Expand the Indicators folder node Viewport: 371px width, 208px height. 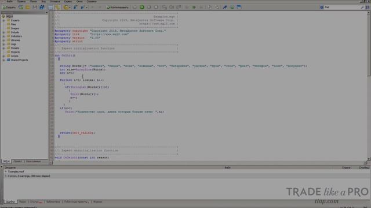click(4, 36)
